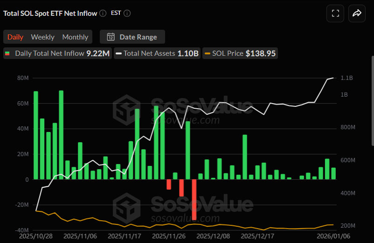The width and height of the screenshot is (374, 243).
Task: Open the Date Range picker
Action: 132,37
